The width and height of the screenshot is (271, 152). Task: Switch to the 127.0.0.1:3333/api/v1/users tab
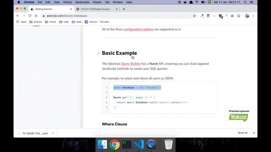[x=95, y=9]
